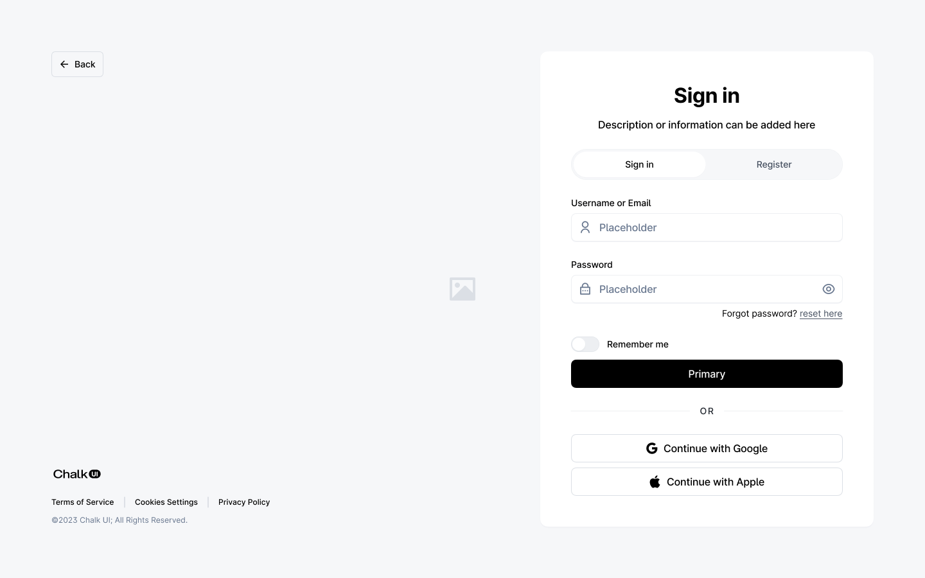
Task: Click the image placeholder icon
Action: [x=463, y=289]
